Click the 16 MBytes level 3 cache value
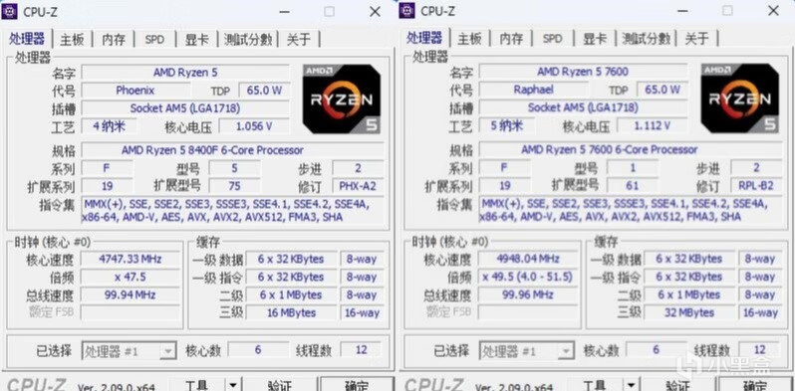795x391 pixels. point(291,312)
